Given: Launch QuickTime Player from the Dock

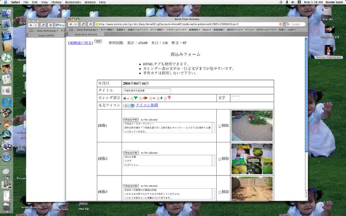Looking at the screenshot, I should (x=6, y=102).
